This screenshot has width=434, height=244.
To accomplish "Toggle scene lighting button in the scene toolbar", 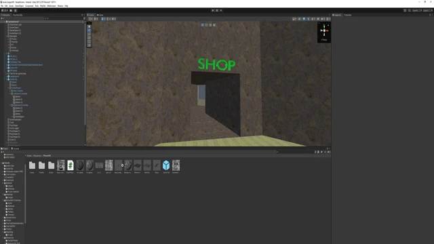I will point(304,19).
